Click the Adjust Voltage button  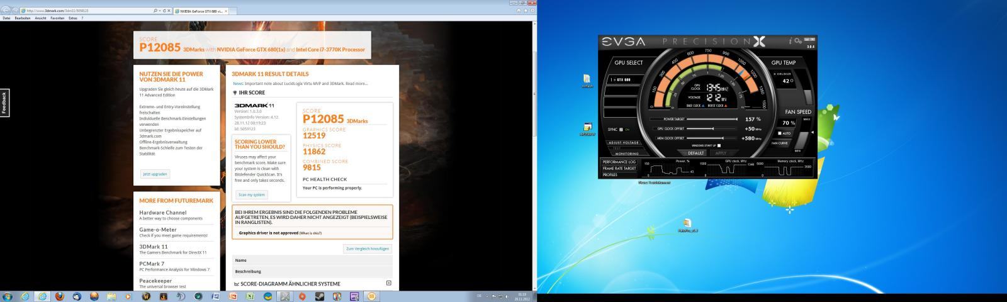pyautogui.click(x=624, y=143)
